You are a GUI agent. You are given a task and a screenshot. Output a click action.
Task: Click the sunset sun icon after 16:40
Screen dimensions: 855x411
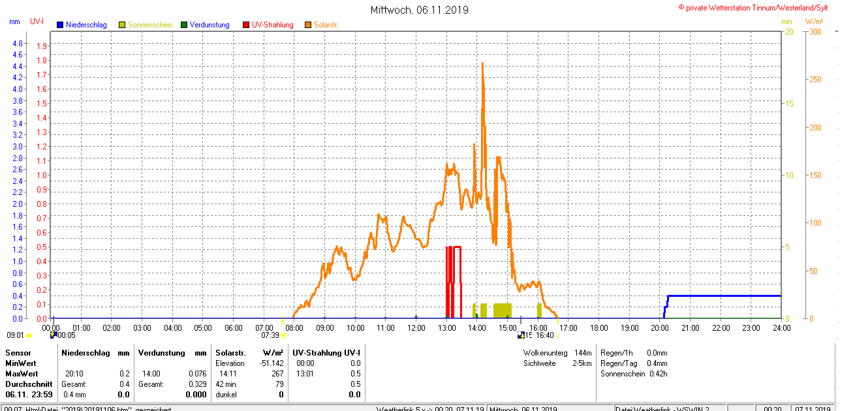558,335
